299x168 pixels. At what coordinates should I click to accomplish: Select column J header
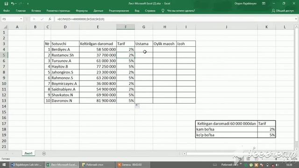tap(226, 27)
